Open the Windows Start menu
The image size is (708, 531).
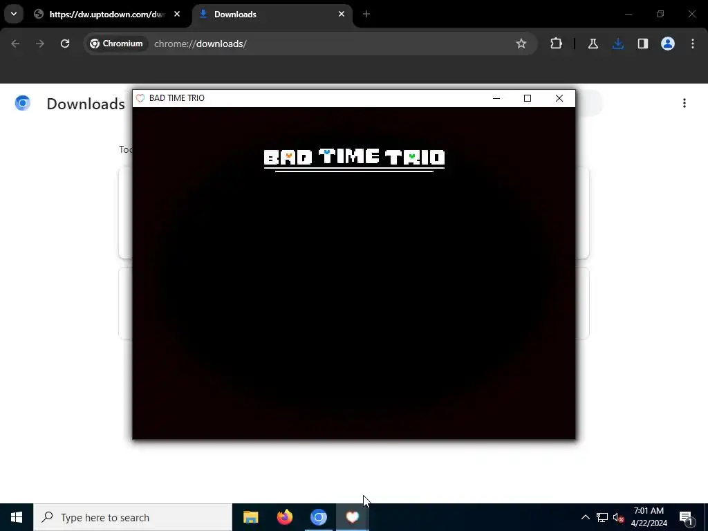(17, 517)
